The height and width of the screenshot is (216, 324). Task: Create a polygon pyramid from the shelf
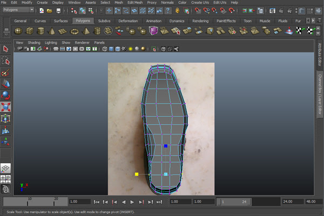click(86, 31)
